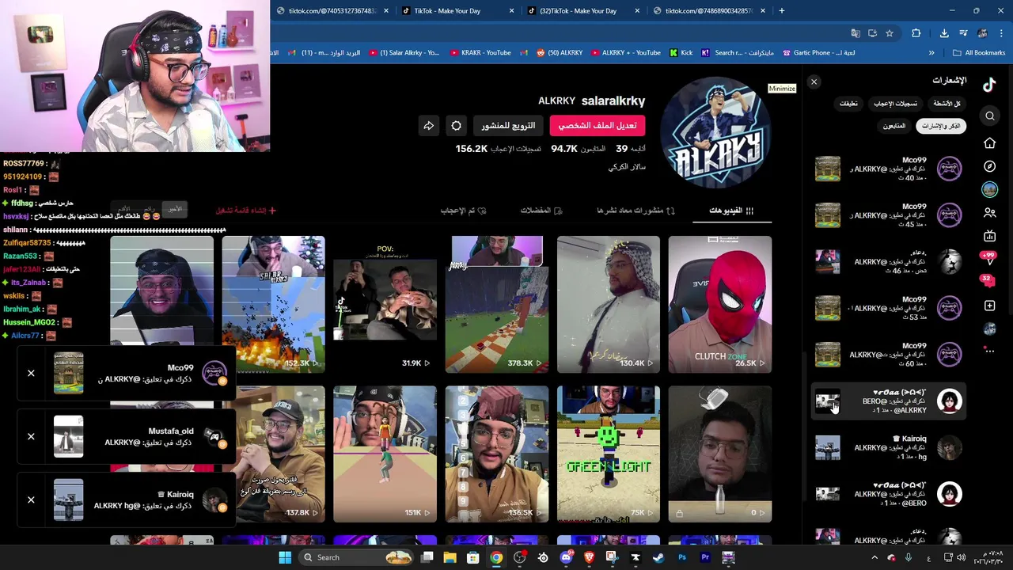Open All Bookmarks folder
This screenshot has height=570, width=1013.
pyautogui.click(x=979, y=53)
